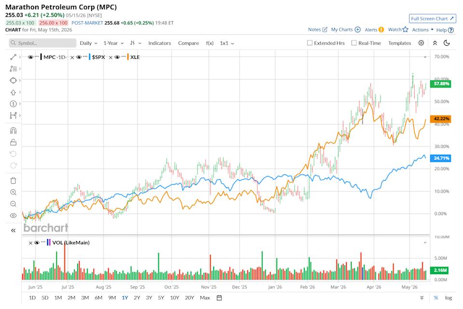Image resolution: width=463 pixels, height=309 pixels.
Task: Open the custom date range calendar
Action: [219, 298]
